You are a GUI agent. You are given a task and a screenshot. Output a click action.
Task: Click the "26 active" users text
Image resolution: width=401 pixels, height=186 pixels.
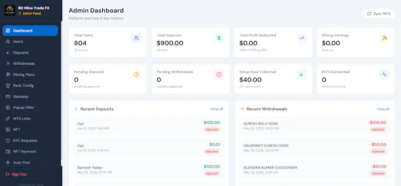[81, 50]
